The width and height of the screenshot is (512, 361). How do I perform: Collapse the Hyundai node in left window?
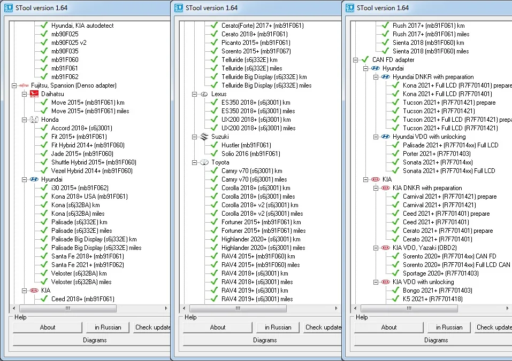24,179
